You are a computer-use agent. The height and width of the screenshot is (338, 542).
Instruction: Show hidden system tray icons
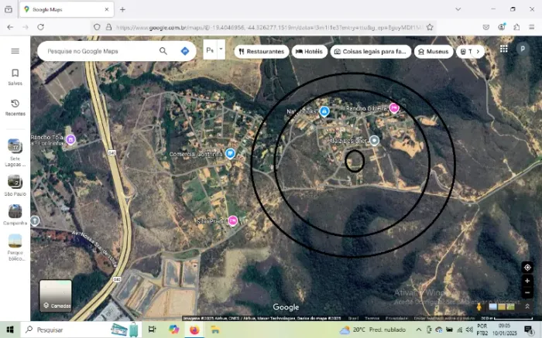coord(419,329)
